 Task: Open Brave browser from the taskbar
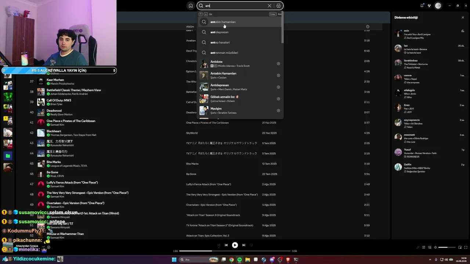point(288,260)
